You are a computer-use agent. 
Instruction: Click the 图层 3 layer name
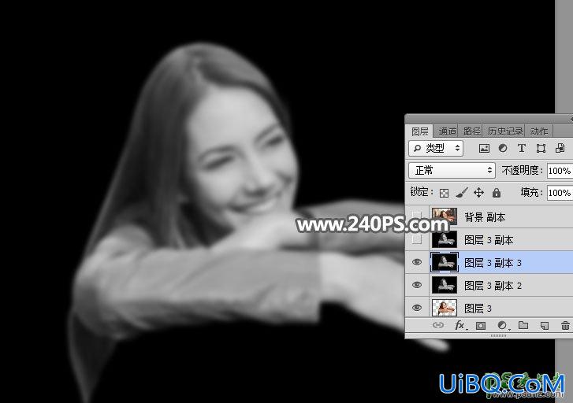[x=478, y=309]
